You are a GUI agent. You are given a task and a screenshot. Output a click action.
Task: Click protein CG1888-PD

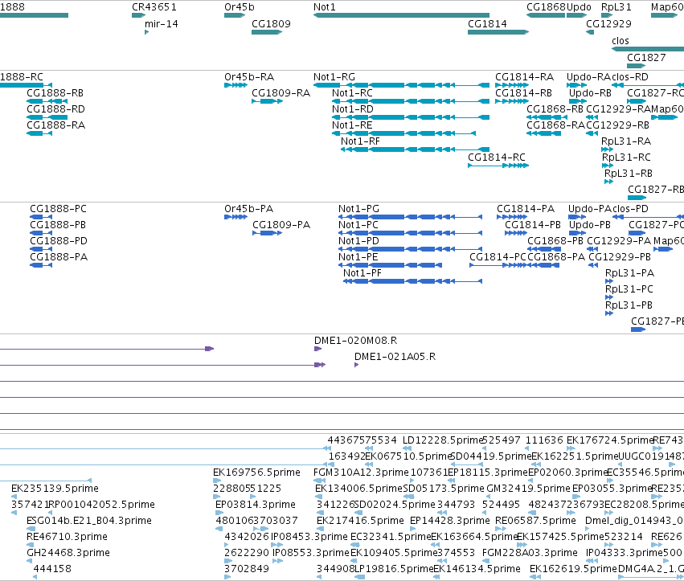(x=41, y=249)
